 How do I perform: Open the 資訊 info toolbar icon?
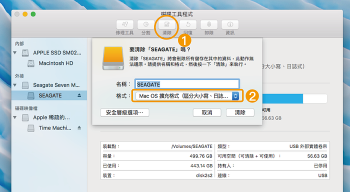coord(230,24)
